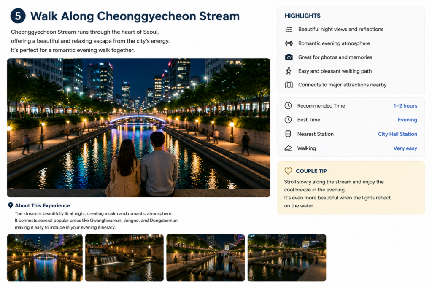The height and width of the screenshot is (288, 432).
Task: Open the thumbnail showing the curved stream path
Action: [287, 258]
